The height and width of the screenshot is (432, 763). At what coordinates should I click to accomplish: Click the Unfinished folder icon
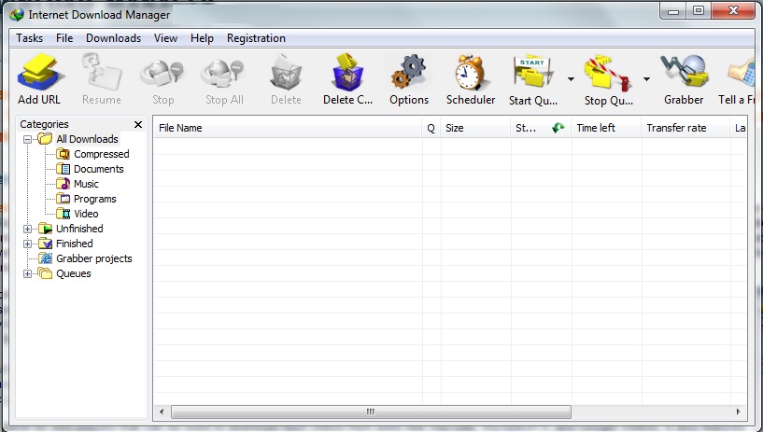pyautogui.click(x=45, y=229)
